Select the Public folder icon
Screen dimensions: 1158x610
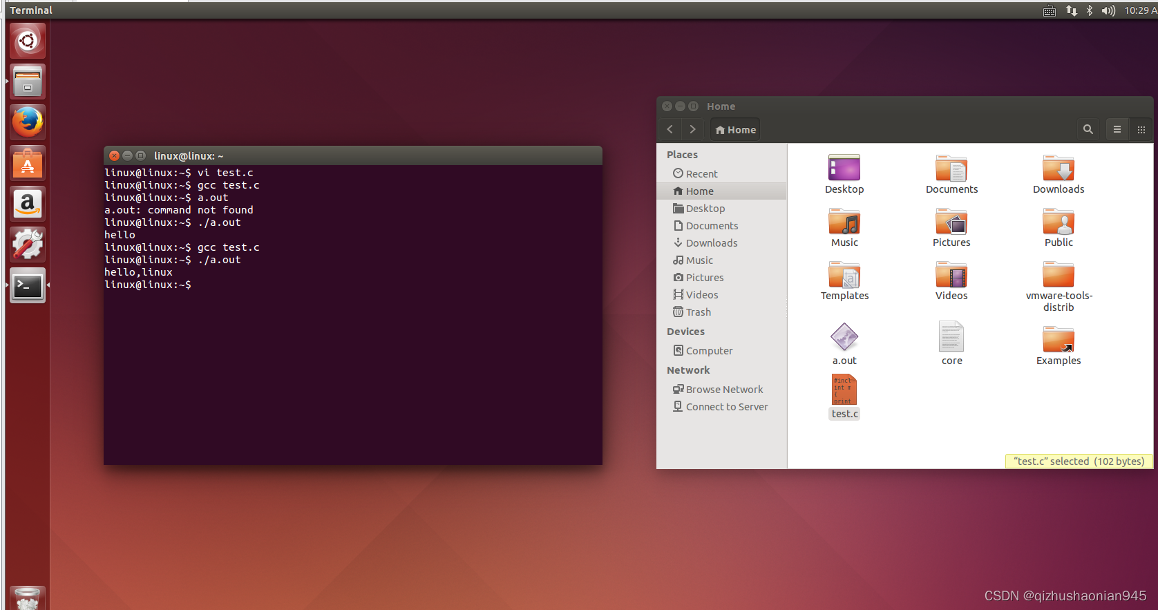1059,221
